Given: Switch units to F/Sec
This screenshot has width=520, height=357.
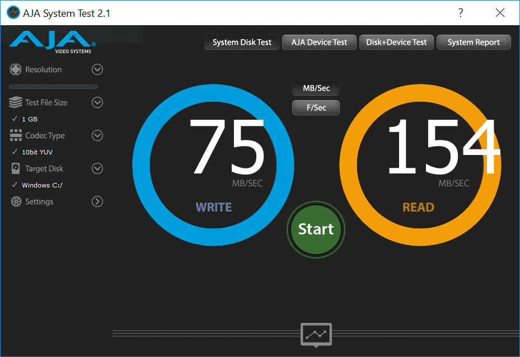Looking at the screenshot, I should (x=316, y=107).
